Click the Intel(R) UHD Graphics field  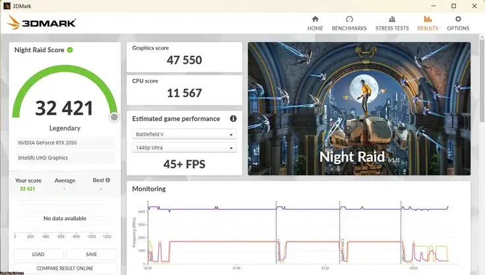65,158
